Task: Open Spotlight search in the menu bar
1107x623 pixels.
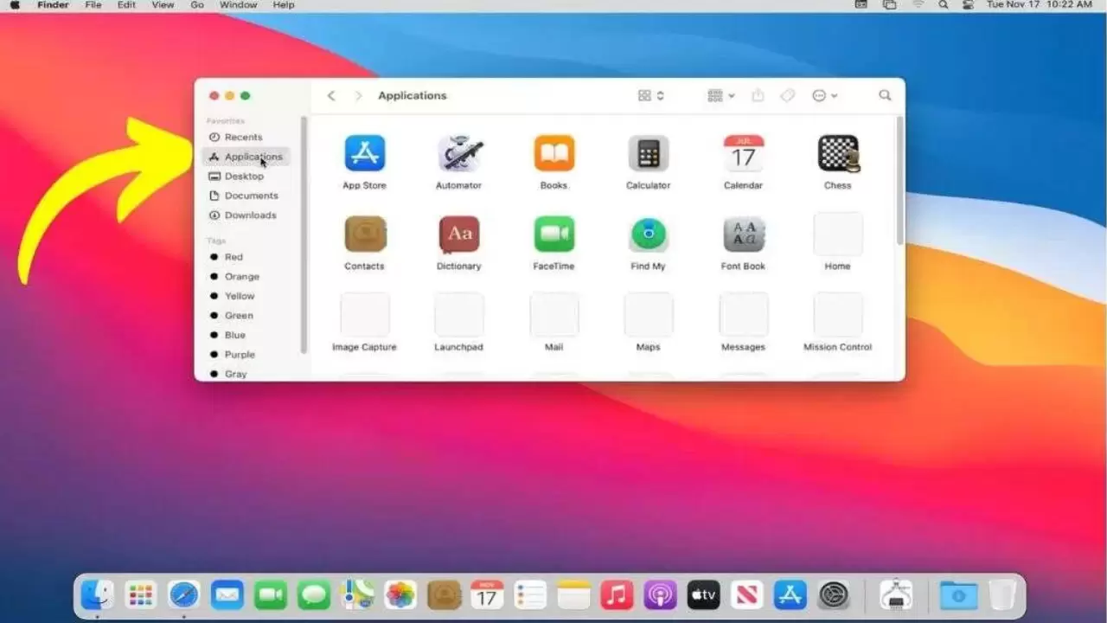Action: click(x=944, y=5)
